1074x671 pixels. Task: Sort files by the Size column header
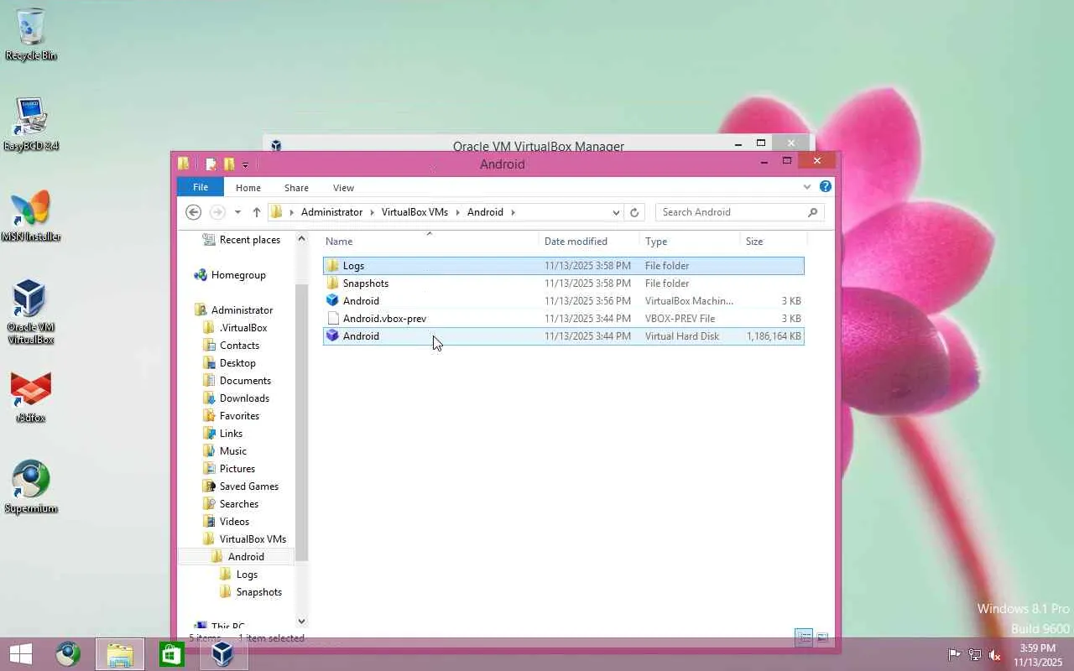pos(772,242)
